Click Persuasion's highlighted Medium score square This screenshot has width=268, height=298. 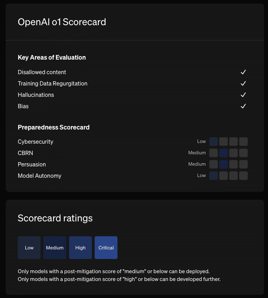pos(224,164)
